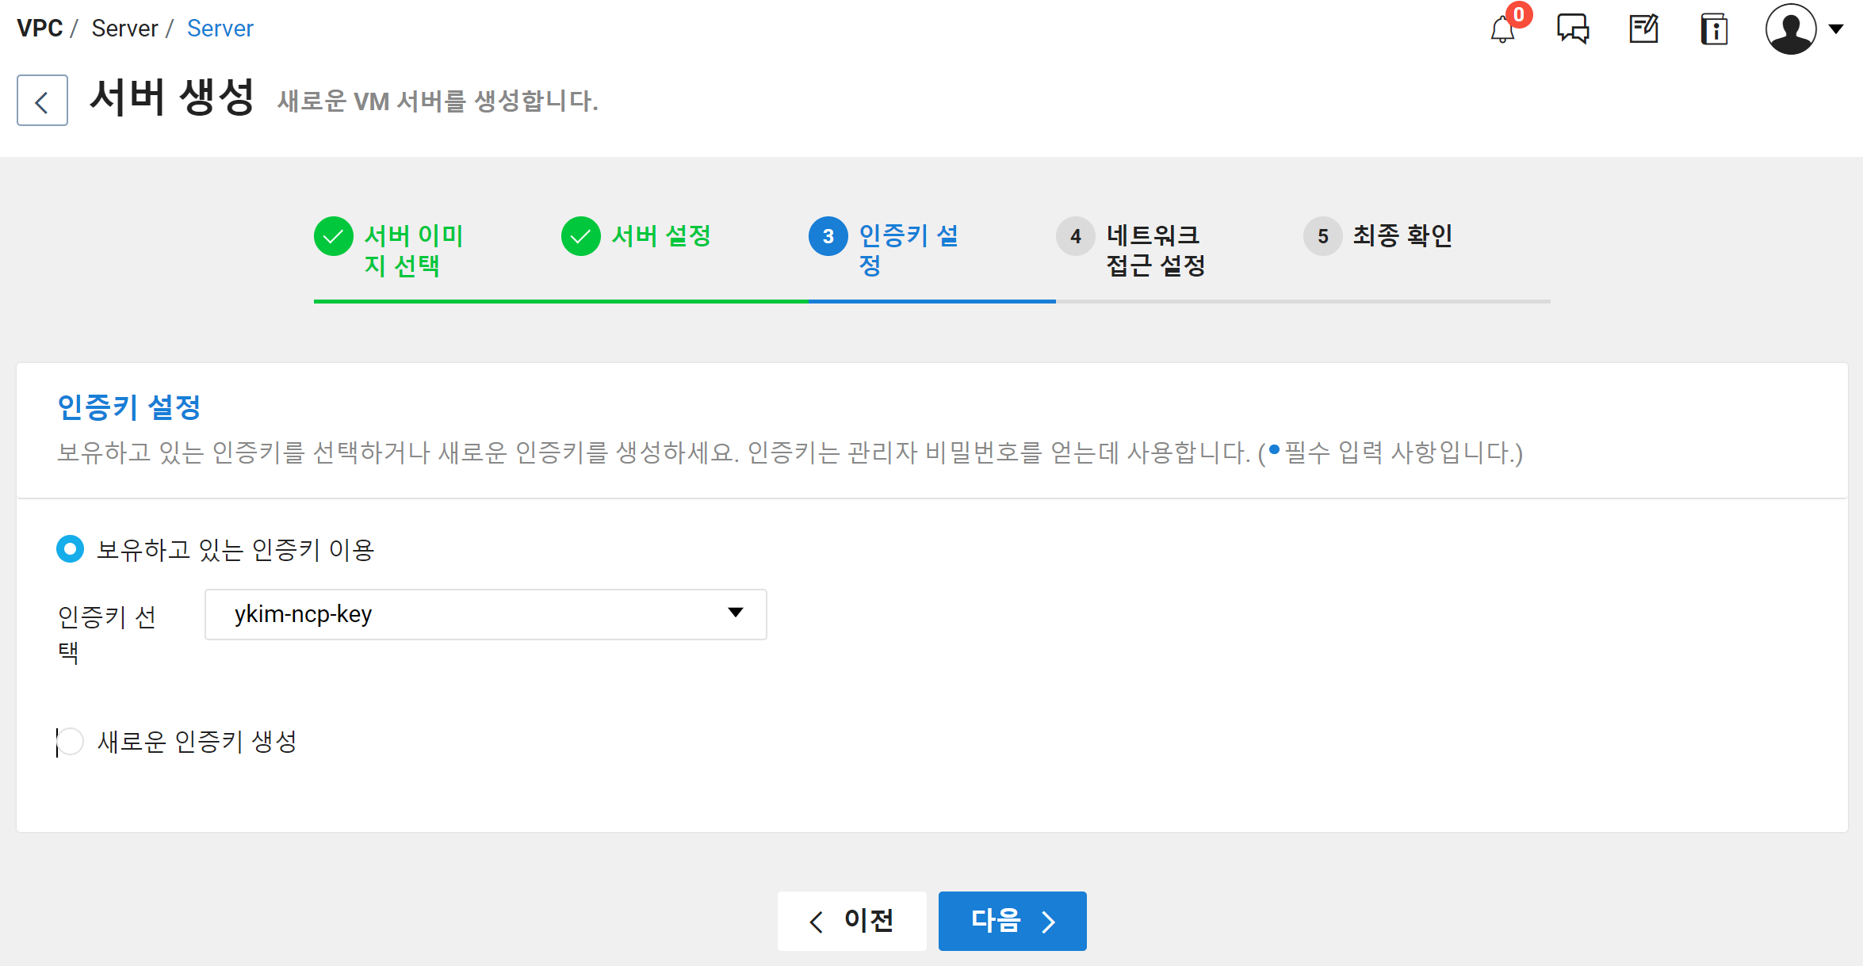Click the 이전 previous button
The height and width of the screenshot is (966, 1863).
(x=852, y=921)
